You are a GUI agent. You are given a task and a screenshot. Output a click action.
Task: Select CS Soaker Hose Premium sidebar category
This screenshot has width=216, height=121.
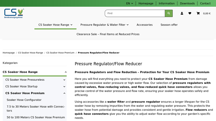tap(25, 93)
